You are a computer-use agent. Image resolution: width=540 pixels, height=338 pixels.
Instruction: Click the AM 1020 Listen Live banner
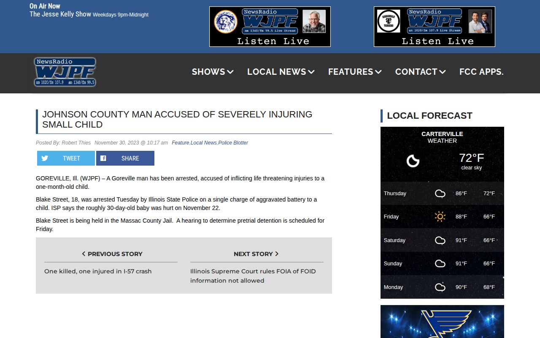point(435,27)
